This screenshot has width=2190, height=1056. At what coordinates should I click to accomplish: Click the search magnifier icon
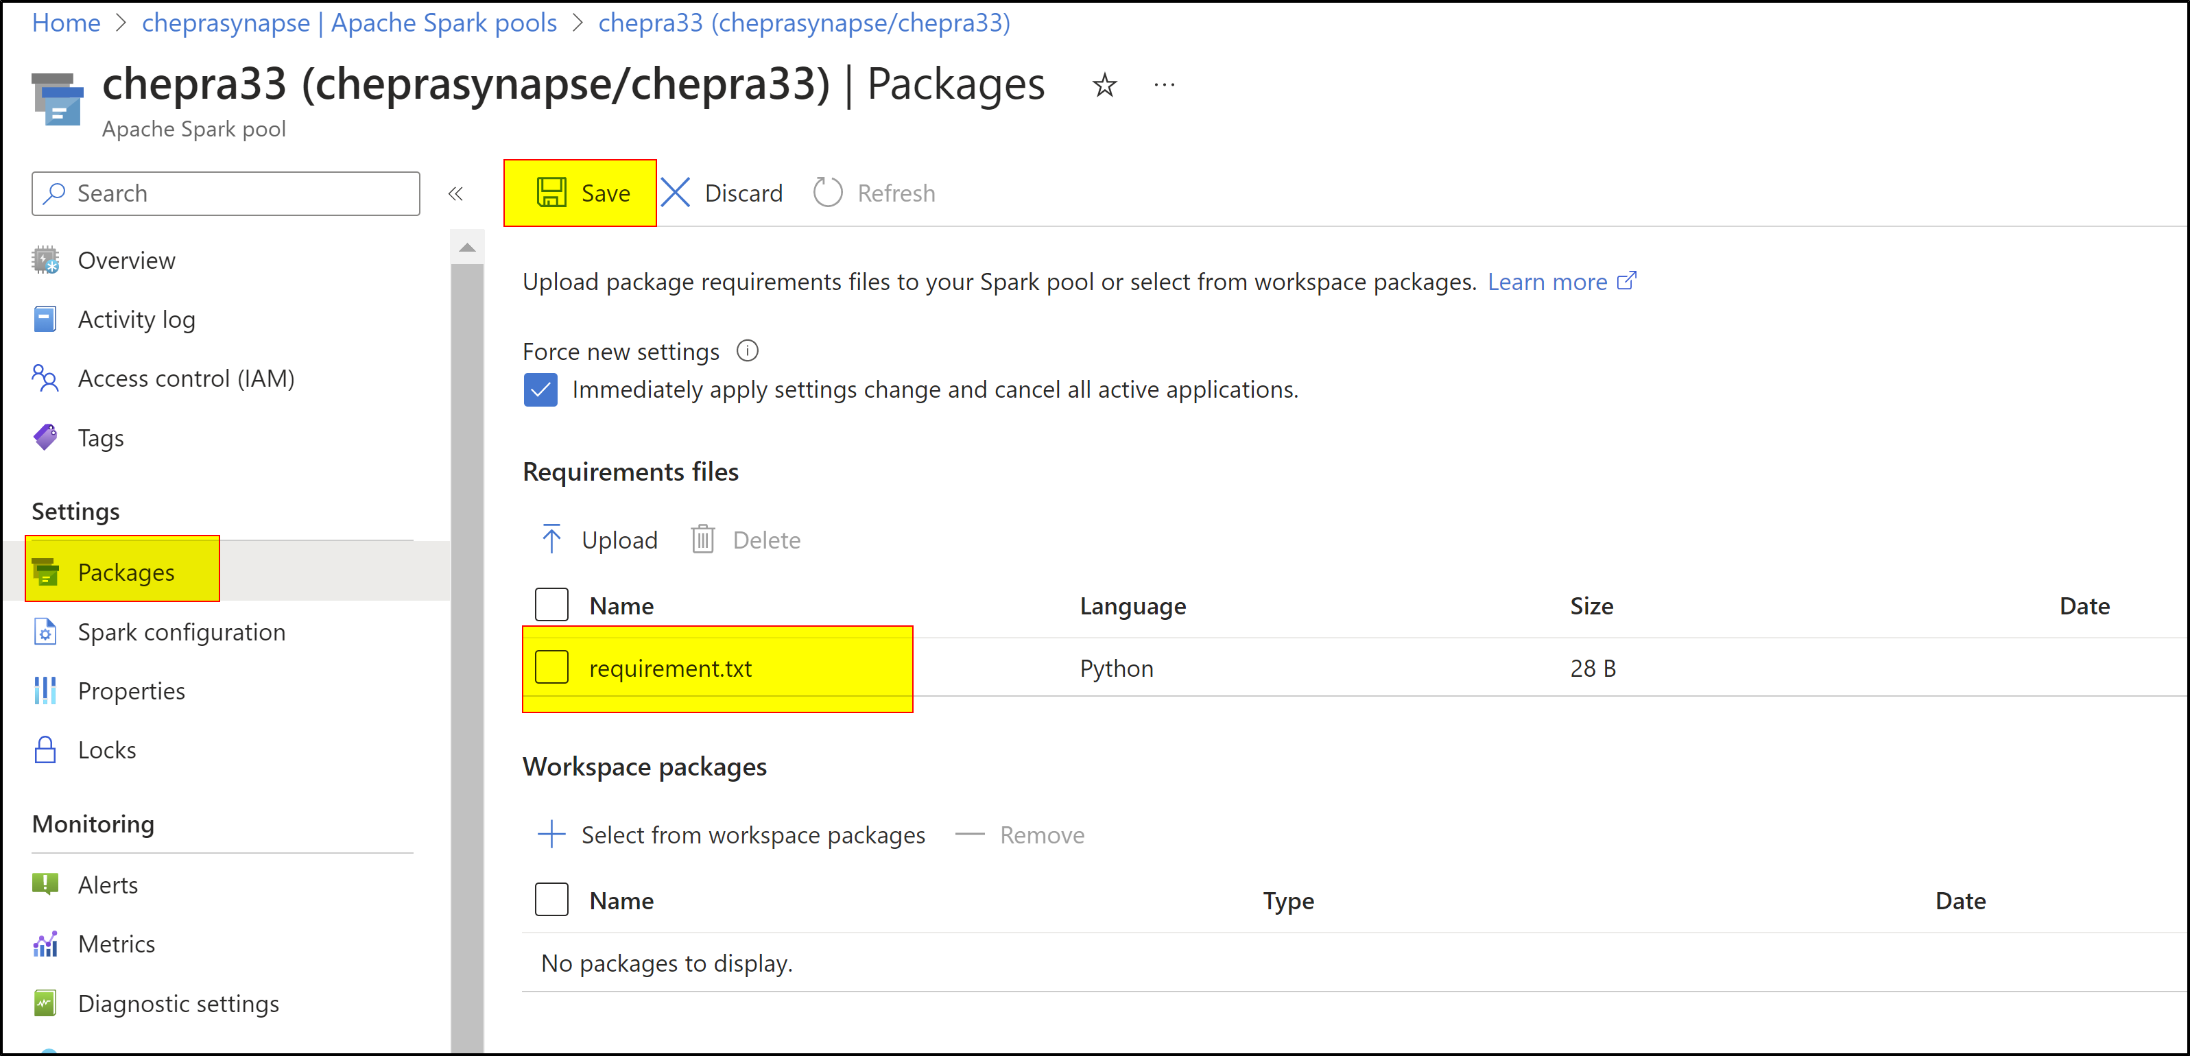point(54,193)
